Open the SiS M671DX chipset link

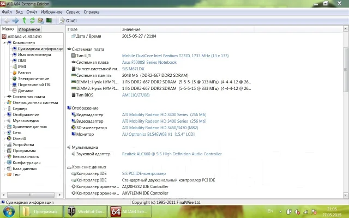[133, 69]
